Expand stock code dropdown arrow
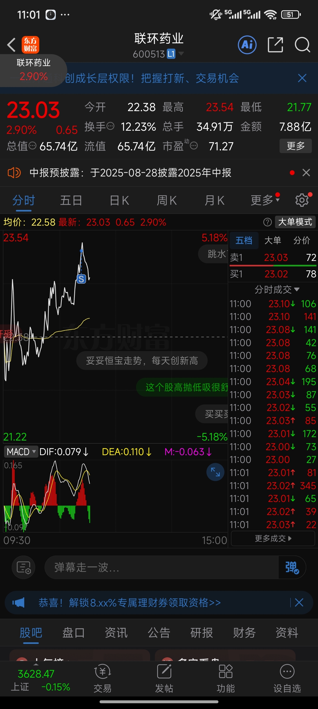This screenshot has height=709, width=318. coord(181,53)
